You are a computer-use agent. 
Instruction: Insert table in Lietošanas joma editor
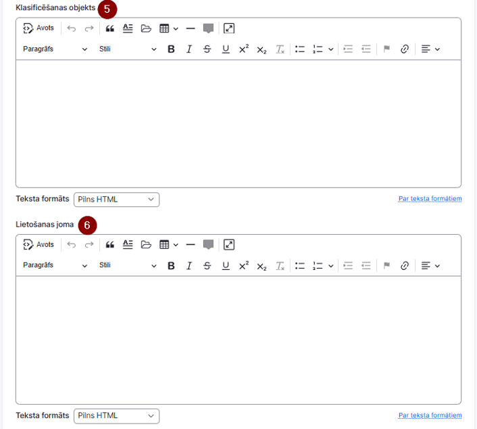coord(164,245)
